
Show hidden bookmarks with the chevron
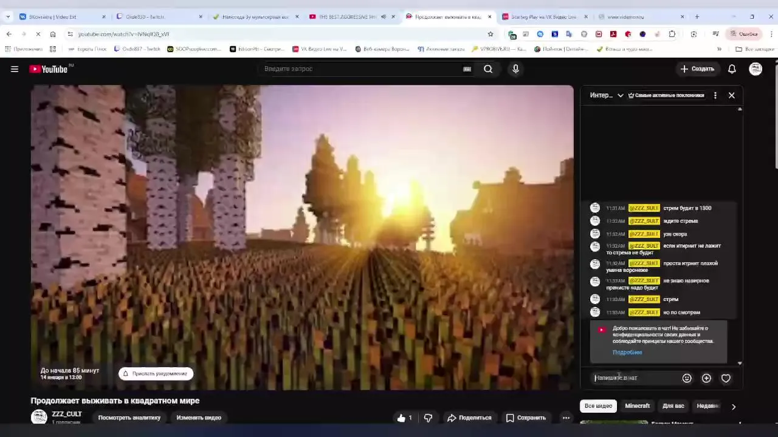click(719, 49)
